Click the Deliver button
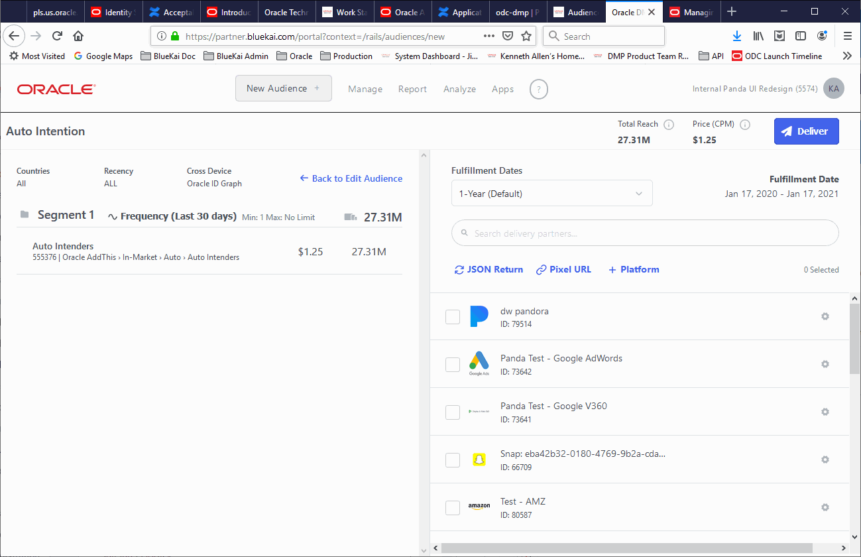Viewport: 861px width, 557px height. [806, 131]
